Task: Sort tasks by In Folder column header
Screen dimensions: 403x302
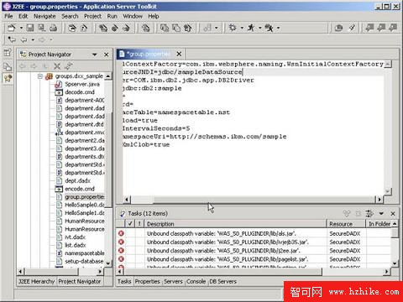Action: tap(379, 224)
